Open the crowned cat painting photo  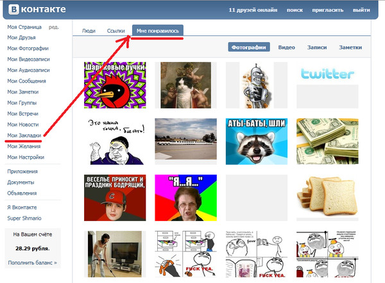pyautogui.click(x=186, y=85)
